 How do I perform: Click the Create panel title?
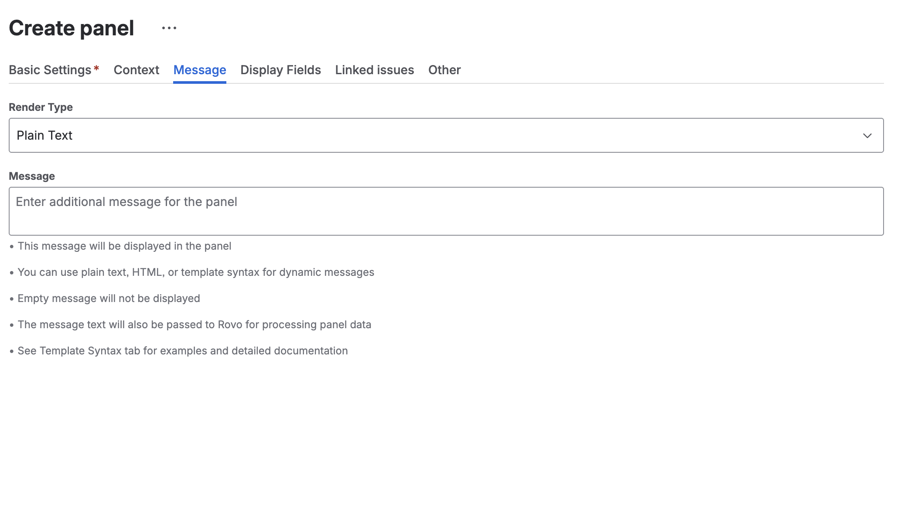tap(72, 27)
